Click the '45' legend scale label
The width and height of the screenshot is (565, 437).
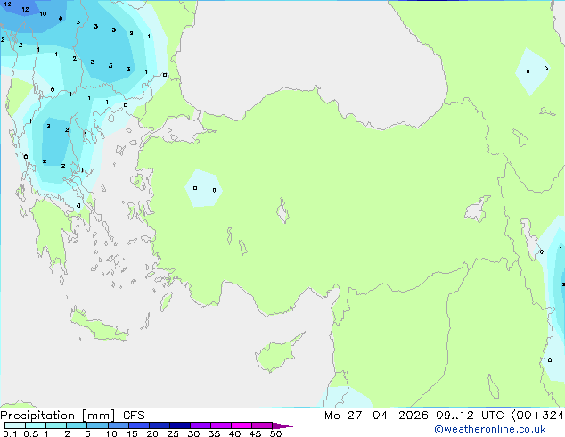pyautogui.click(x=255, y=433)
